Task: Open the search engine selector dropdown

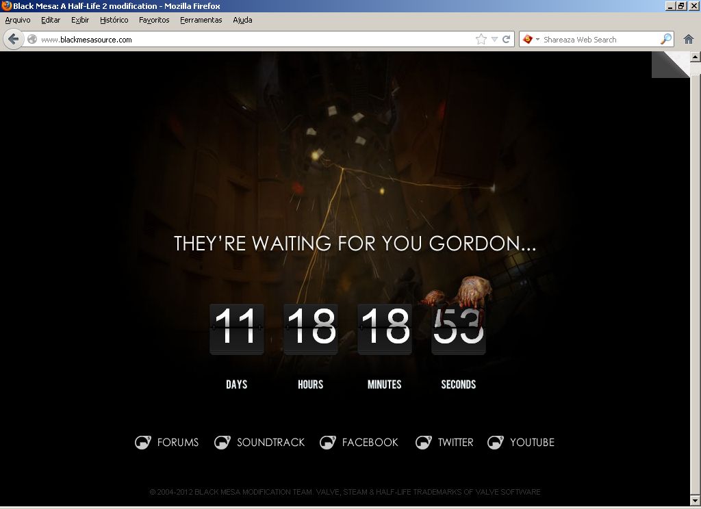Action: pyautogui.click(x=531, y=39)
